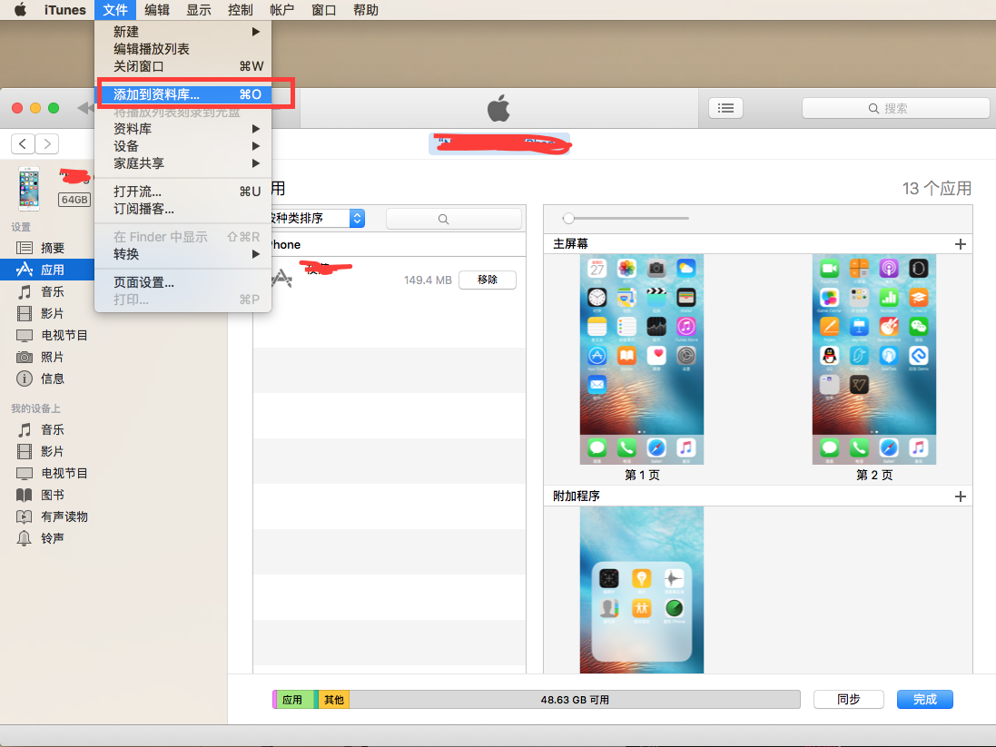Screen dimensions: 996x747
Task: Click music note icon under 设置
Action: coord(25,291)
